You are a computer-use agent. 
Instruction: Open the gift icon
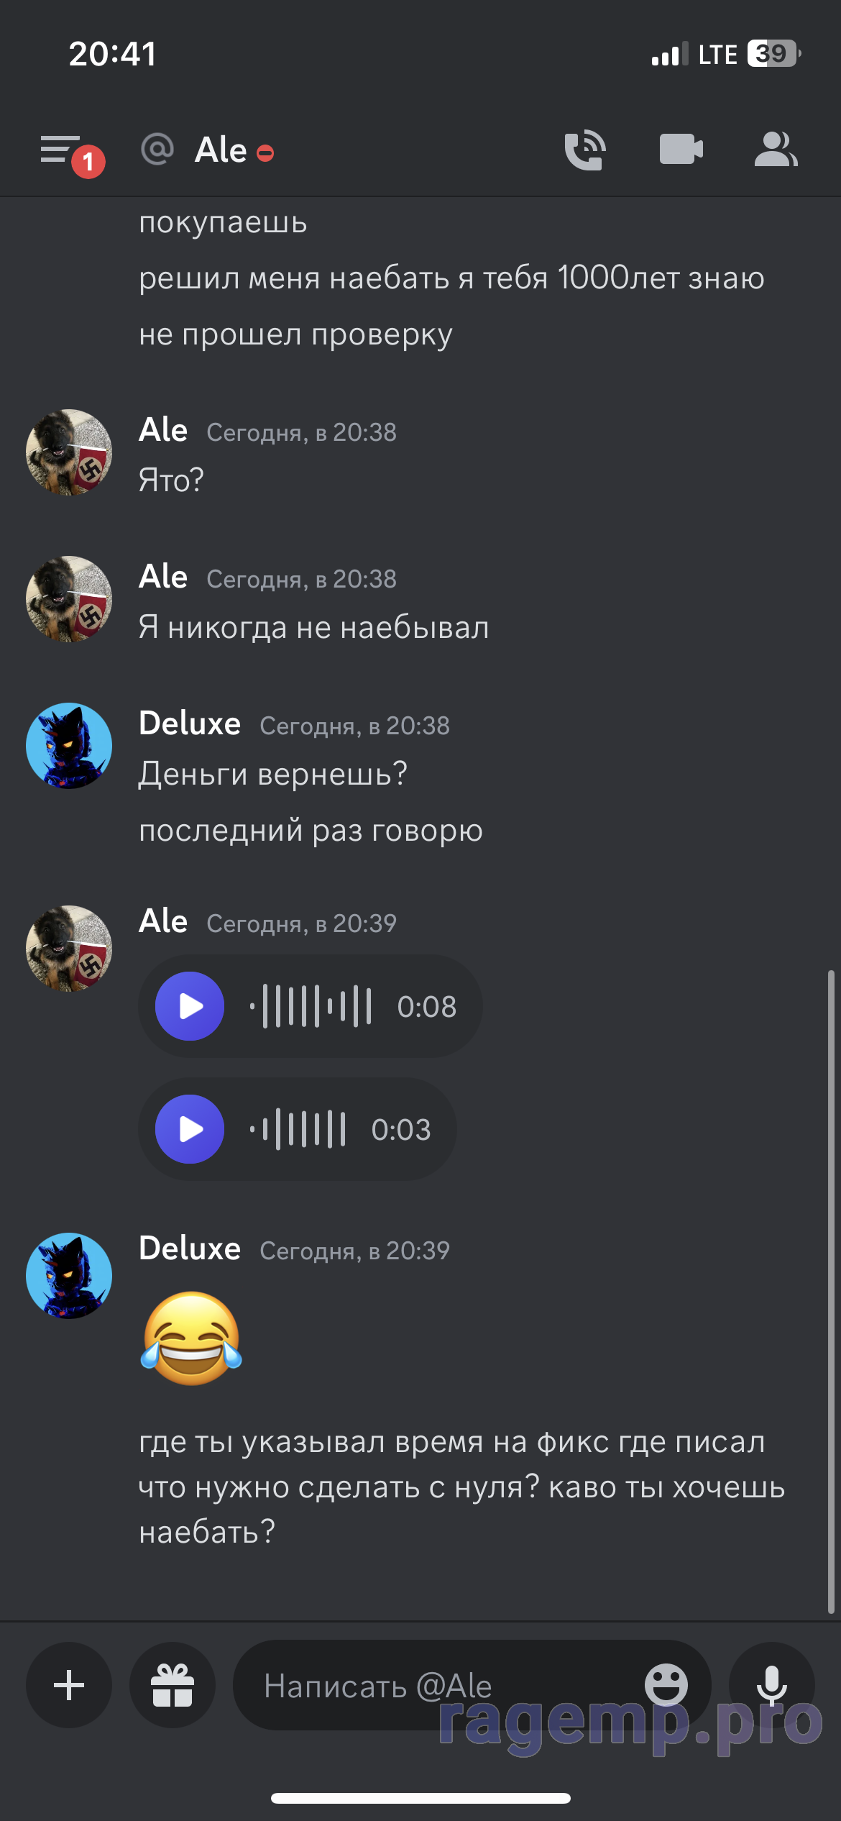click(x=173, y=1685)
